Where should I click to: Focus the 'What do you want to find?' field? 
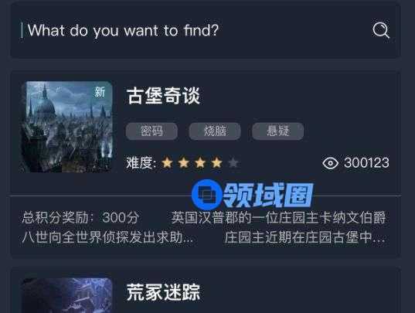coord(205,30)
